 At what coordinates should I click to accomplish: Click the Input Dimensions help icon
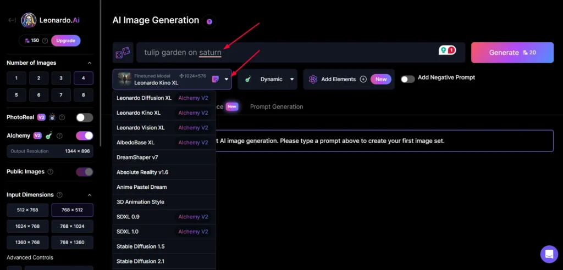point(60,195)
